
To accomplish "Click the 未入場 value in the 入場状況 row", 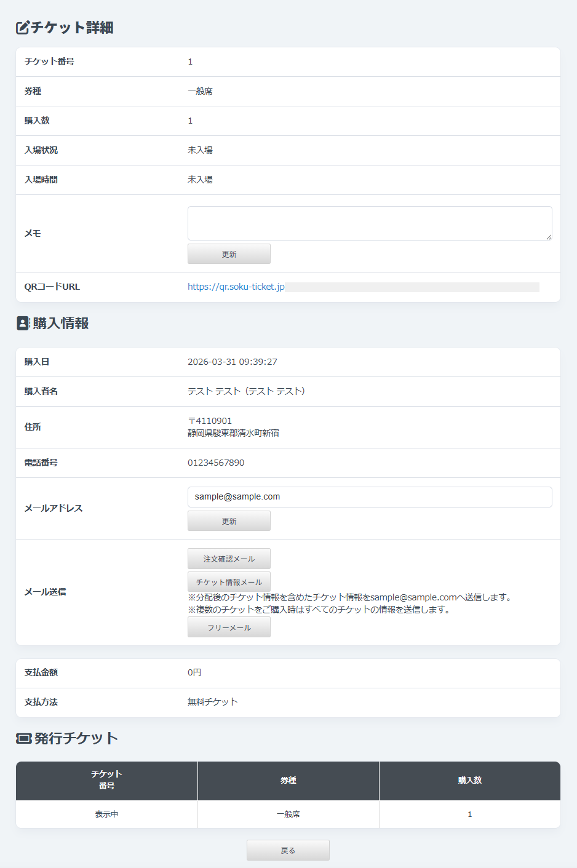I will click(200, 150).
